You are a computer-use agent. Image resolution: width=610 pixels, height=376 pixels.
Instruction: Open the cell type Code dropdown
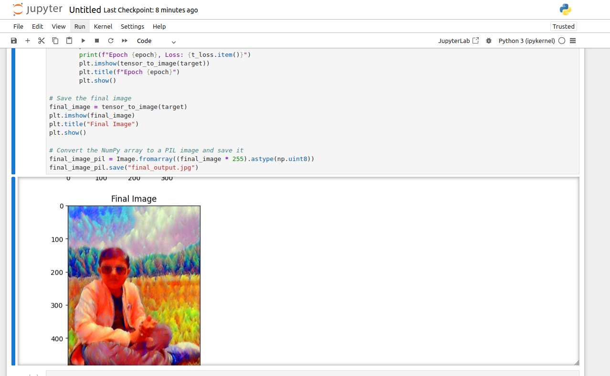tap(156, 41)
